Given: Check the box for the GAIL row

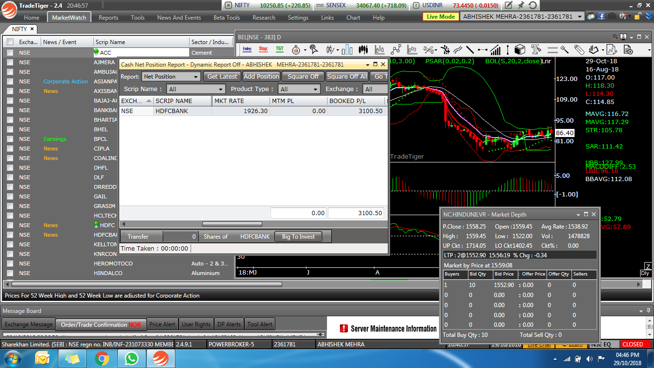Looking at the screenshot, I should [10, 196].
